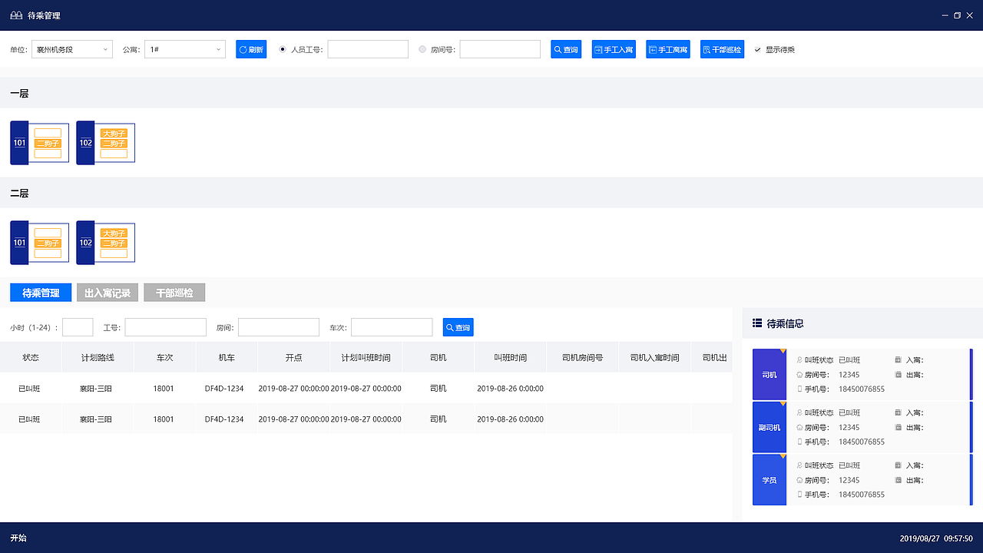The width and height of the screenshot is (983, 553).
Task: Click the 房间号 house icon in 副司机 card
Action: 799,427
